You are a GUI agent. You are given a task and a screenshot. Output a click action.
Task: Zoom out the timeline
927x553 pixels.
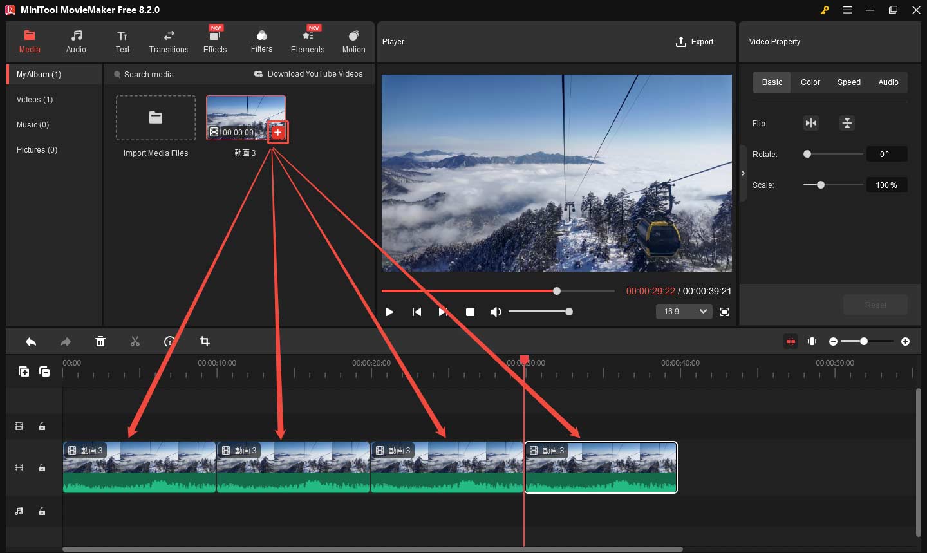(833, 341)
